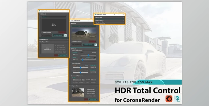Click Select Backplate File preview area
The width and height of the screenshot is (209, 106).
(x=48, y=49)
